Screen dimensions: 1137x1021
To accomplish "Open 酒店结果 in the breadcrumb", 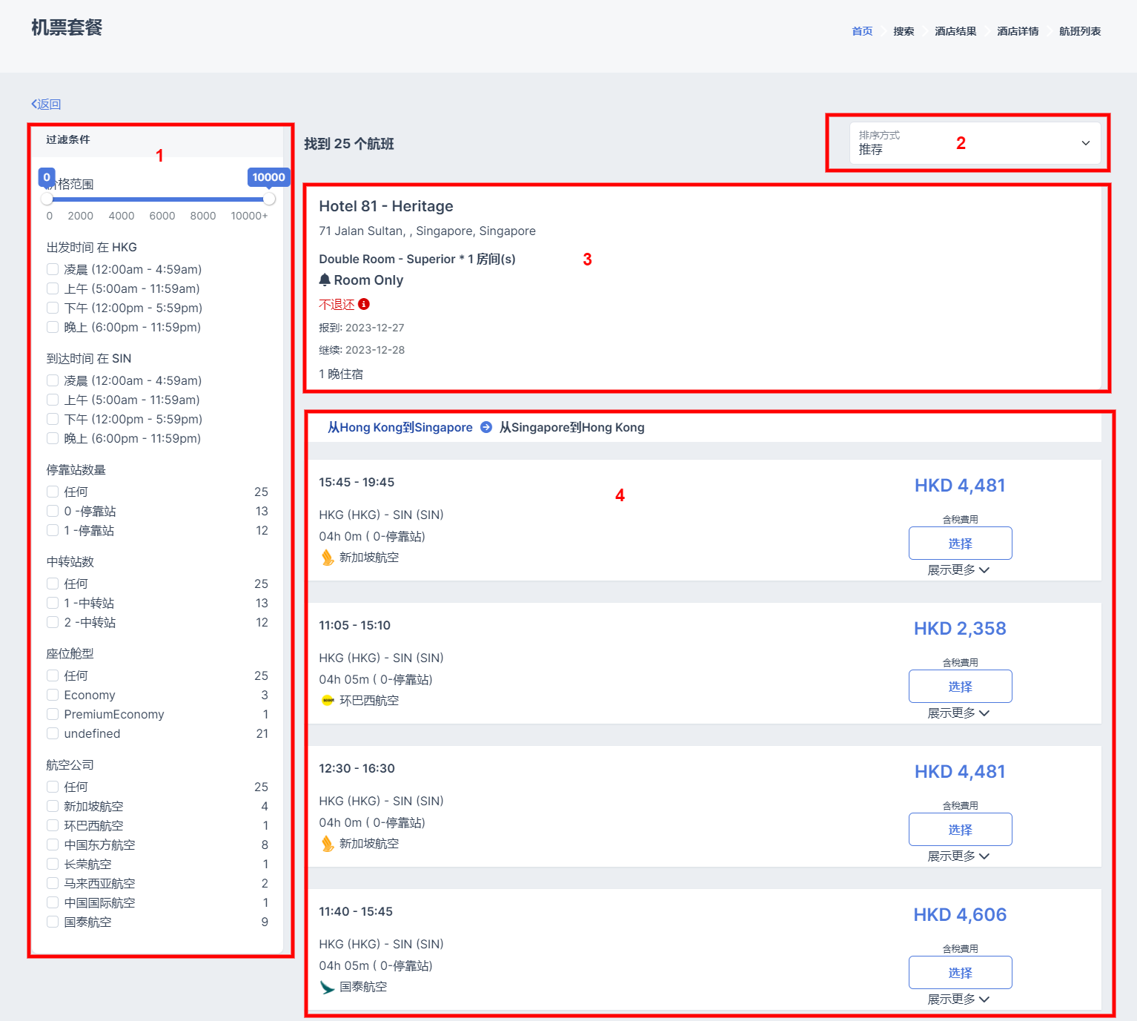I will click(955, 31).
